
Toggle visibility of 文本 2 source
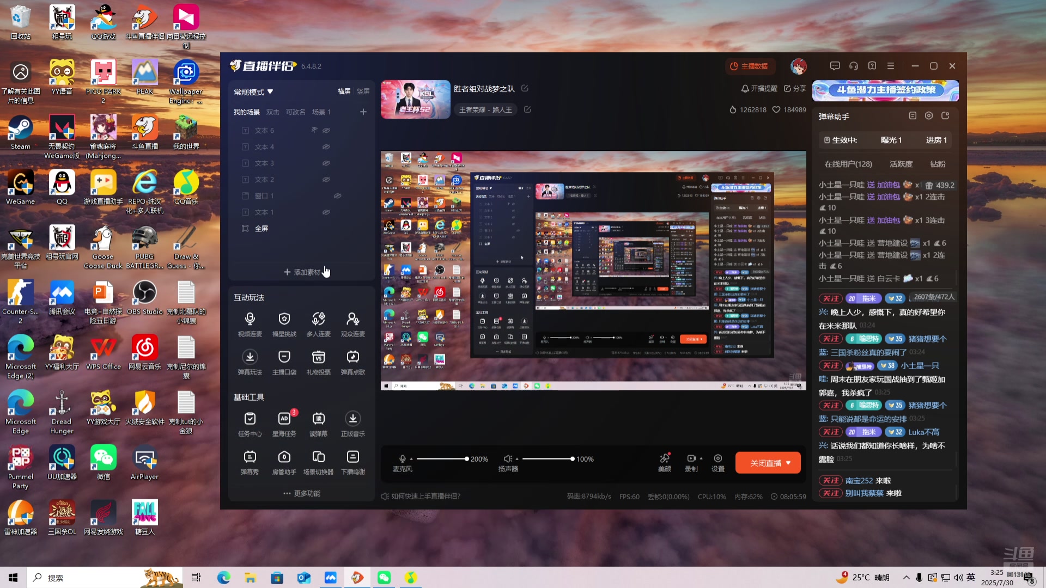tap(326, 180)
